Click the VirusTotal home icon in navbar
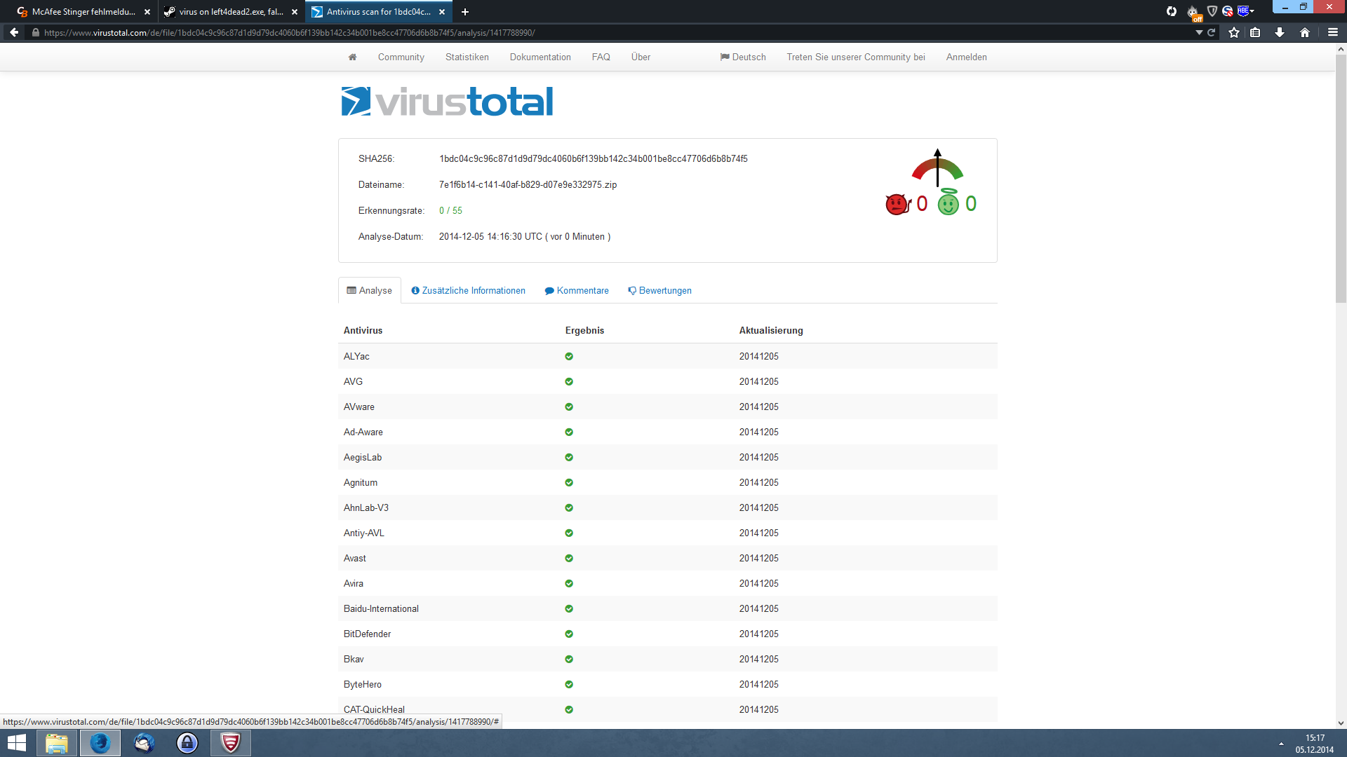1347x757 pixels. pos(352,57)
